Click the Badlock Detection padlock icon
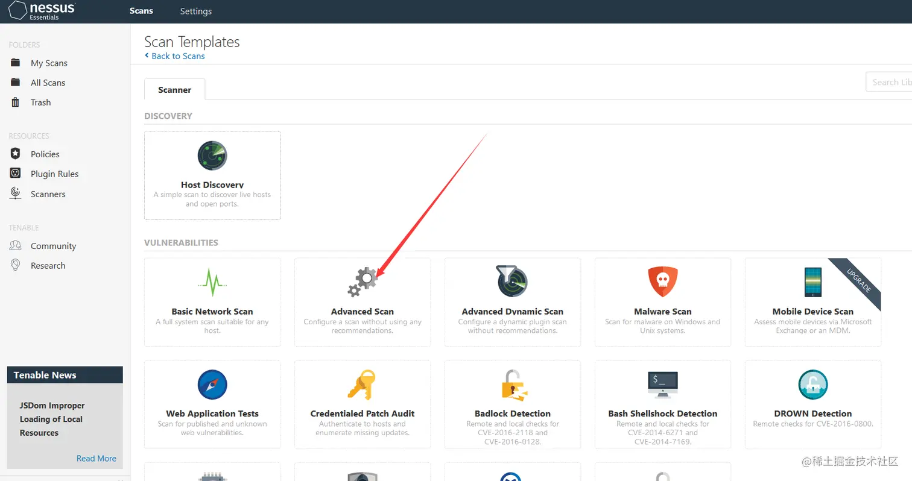 tap(513, 385)
